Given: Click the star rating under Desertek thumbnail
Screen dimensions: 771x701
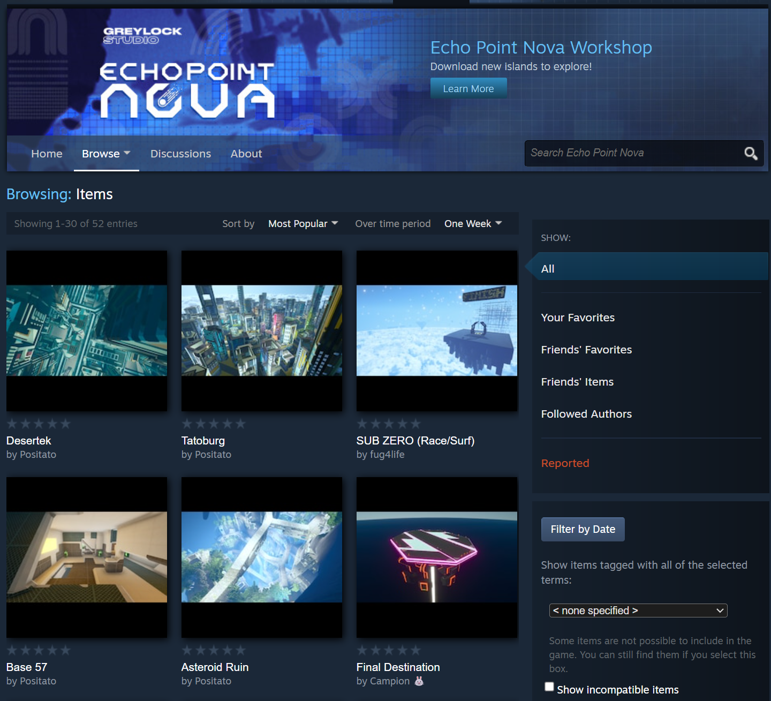Looking at the screenshot, I should 39,424.
